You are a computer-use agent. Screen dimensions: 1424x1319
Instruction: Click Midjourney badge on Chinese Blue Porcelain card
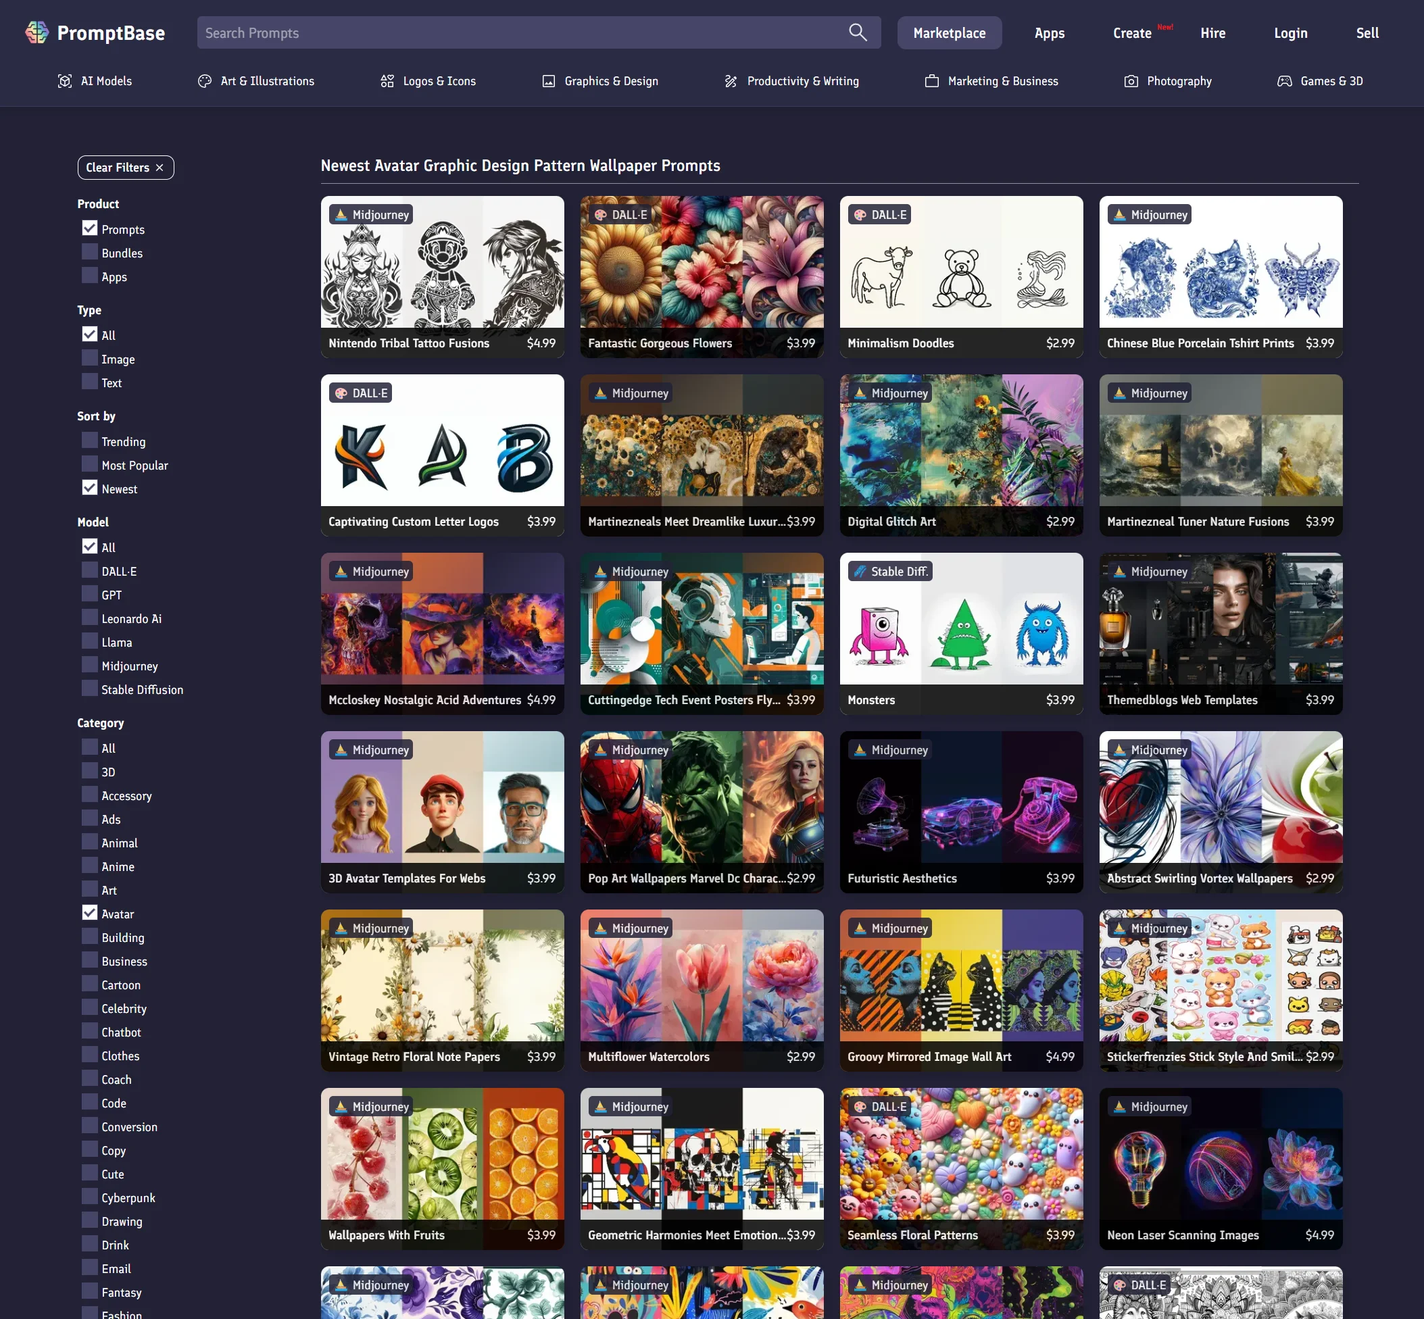click(1150, 215)
